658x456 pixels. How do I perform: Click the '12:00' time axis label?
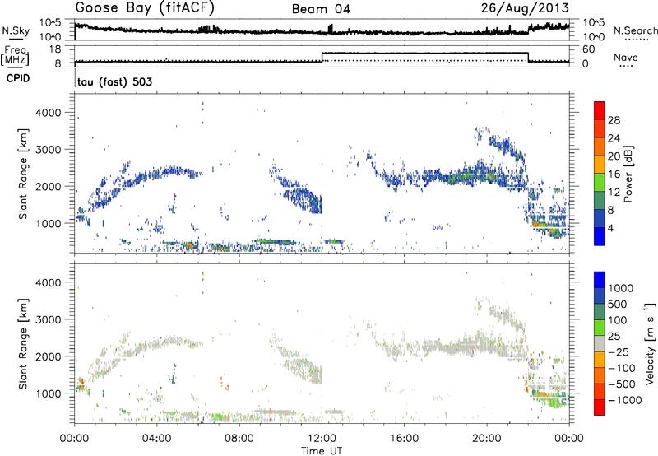[322, 439]
